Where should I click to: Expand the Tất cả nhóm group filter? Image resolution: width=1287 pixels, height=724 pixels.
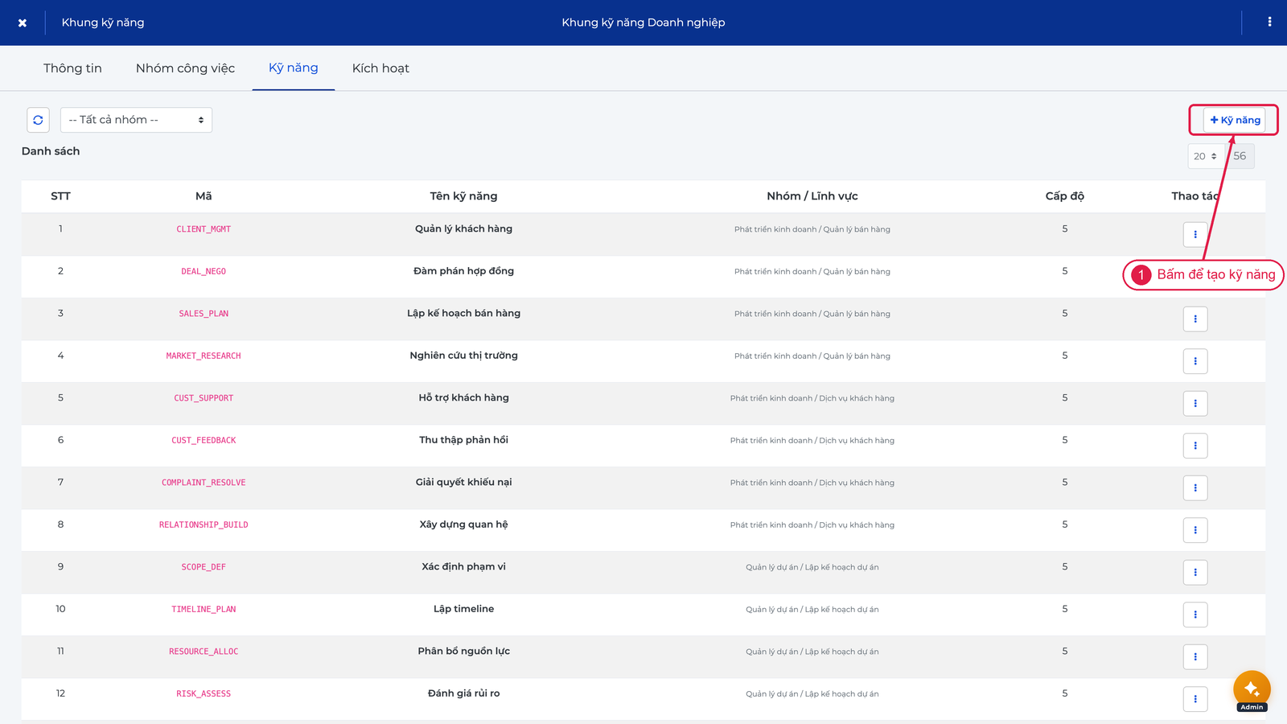136,120
